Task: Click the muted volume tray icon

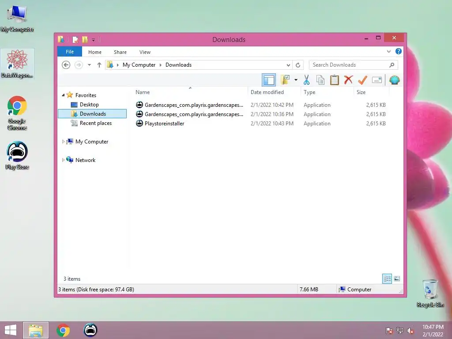Action: tap(411, 331)
